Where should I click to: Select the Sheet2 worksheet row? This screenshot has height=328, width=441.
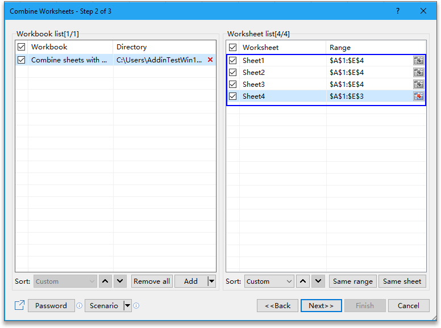tap(326, 73)
